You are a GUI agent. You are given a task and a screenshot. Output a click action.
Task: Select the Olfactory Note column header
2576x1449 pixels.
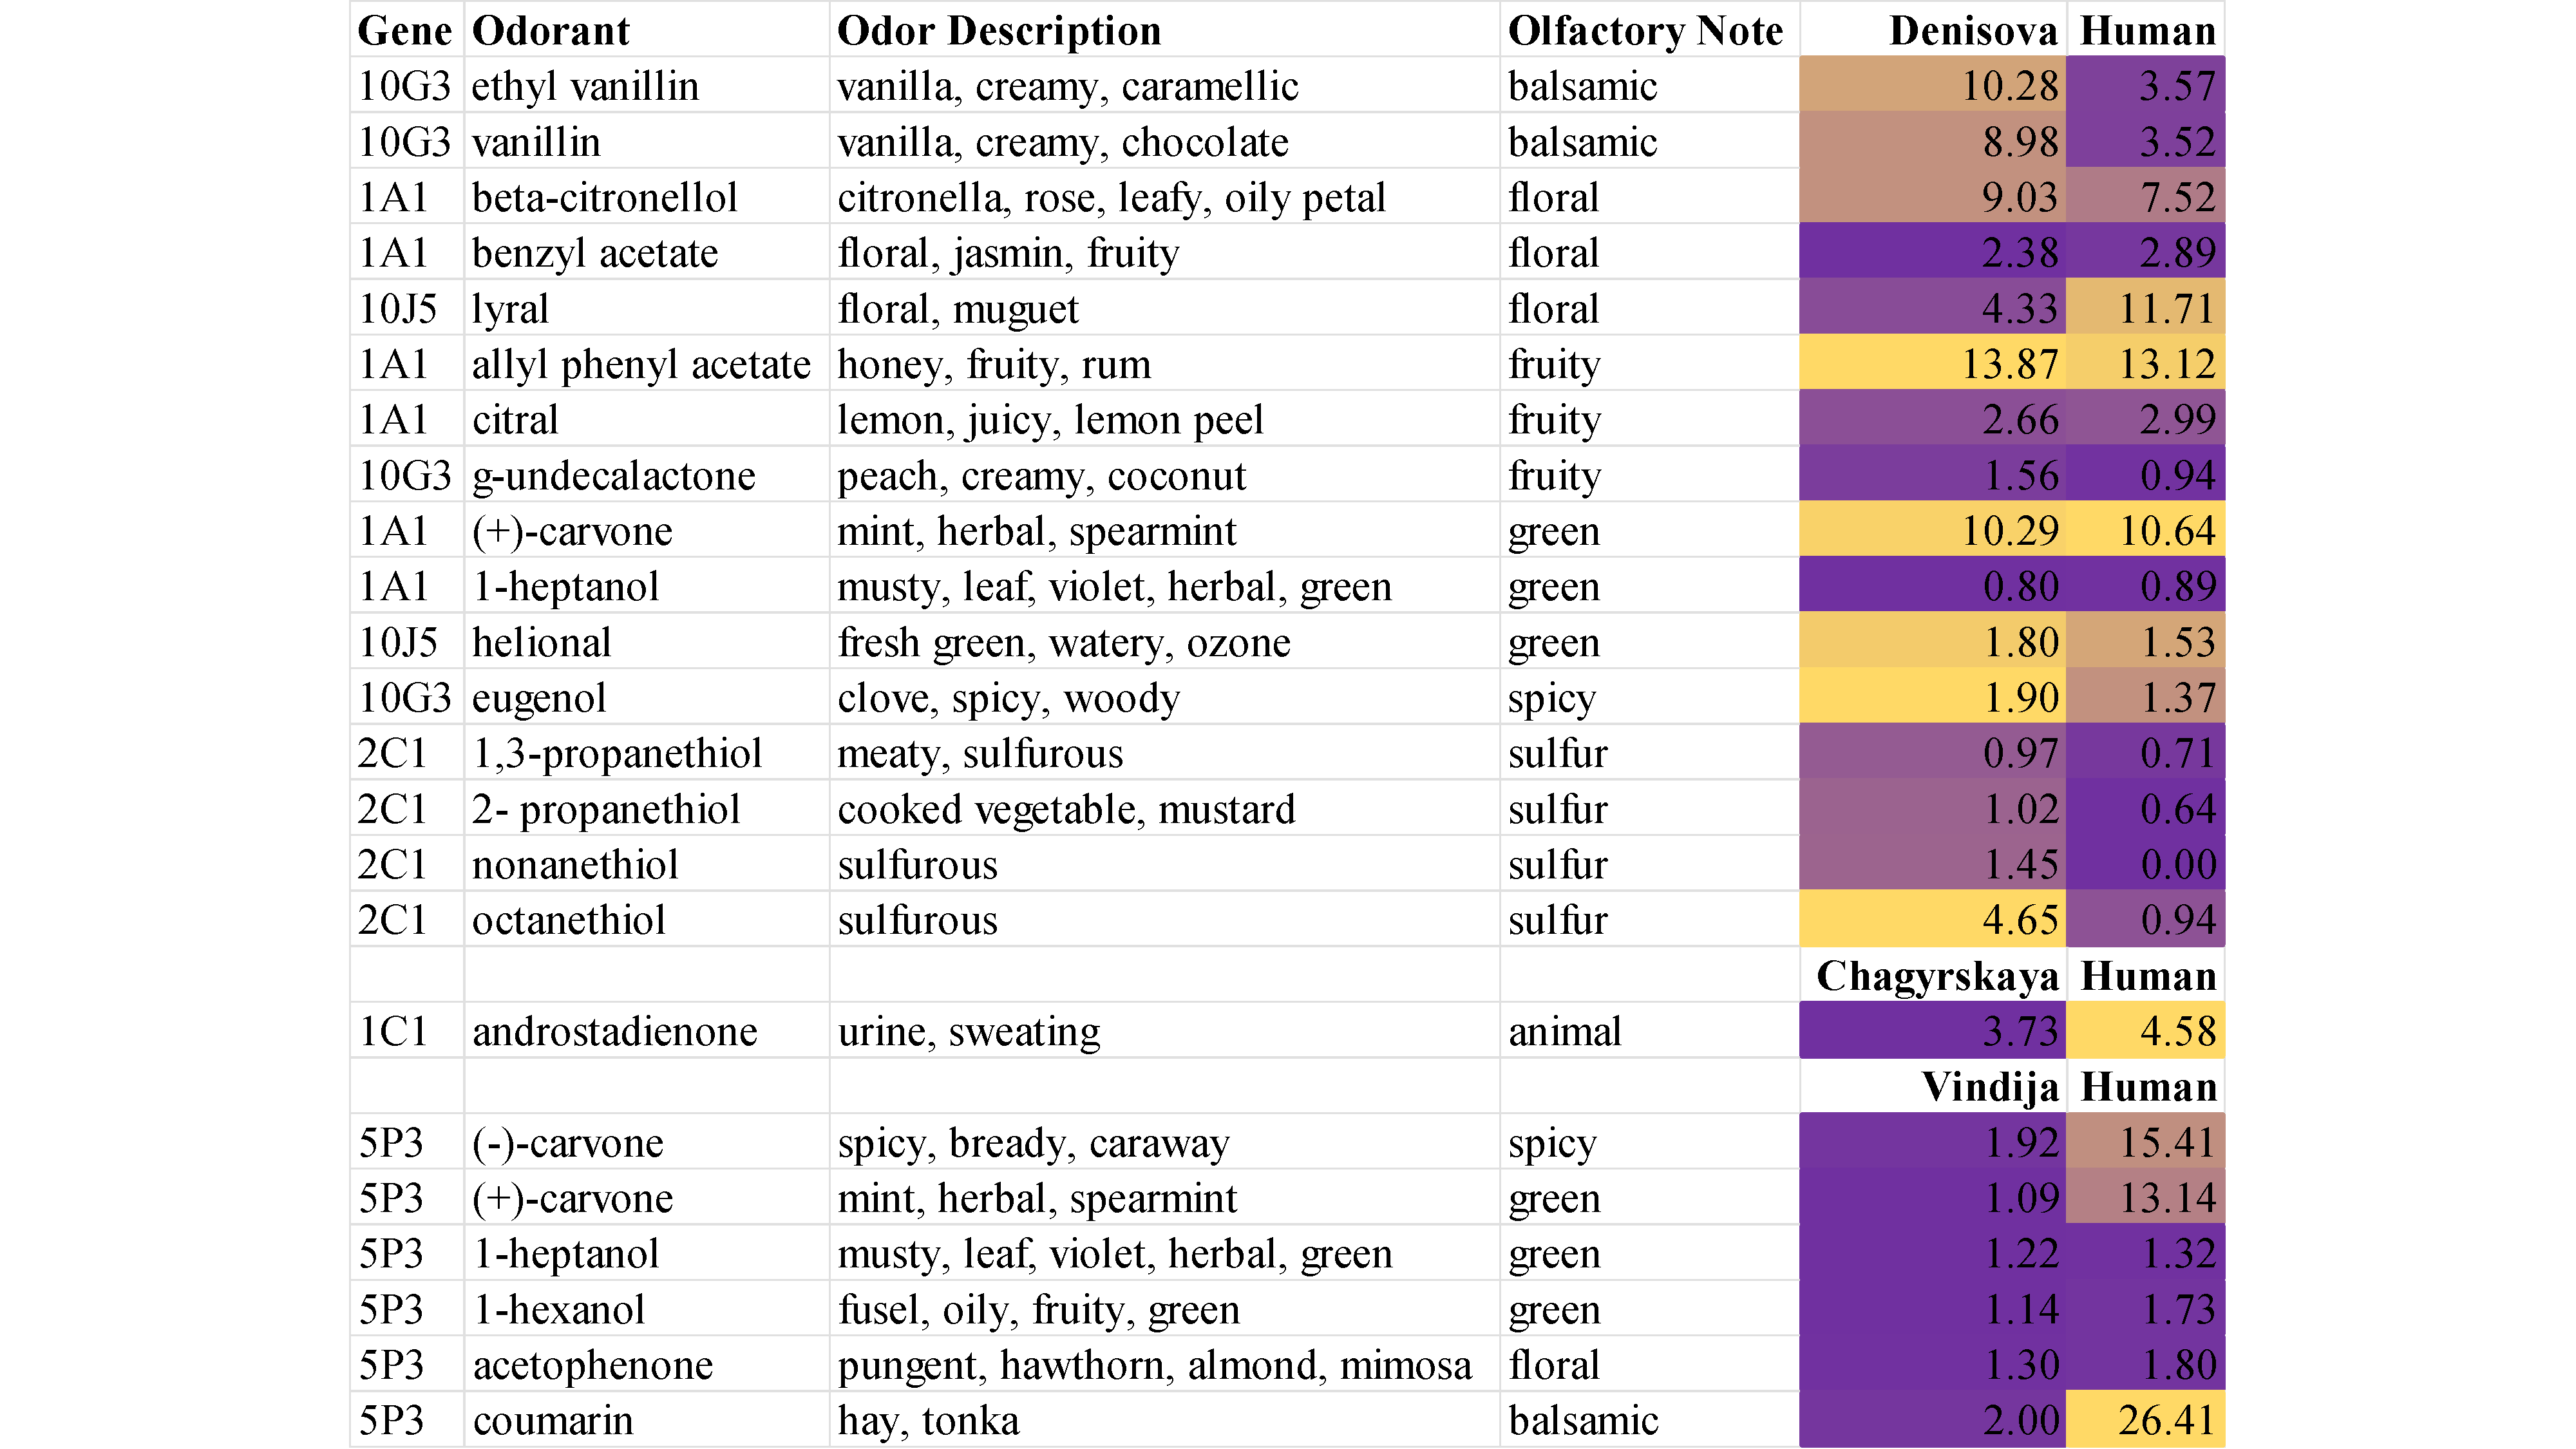pos(1645,31)
